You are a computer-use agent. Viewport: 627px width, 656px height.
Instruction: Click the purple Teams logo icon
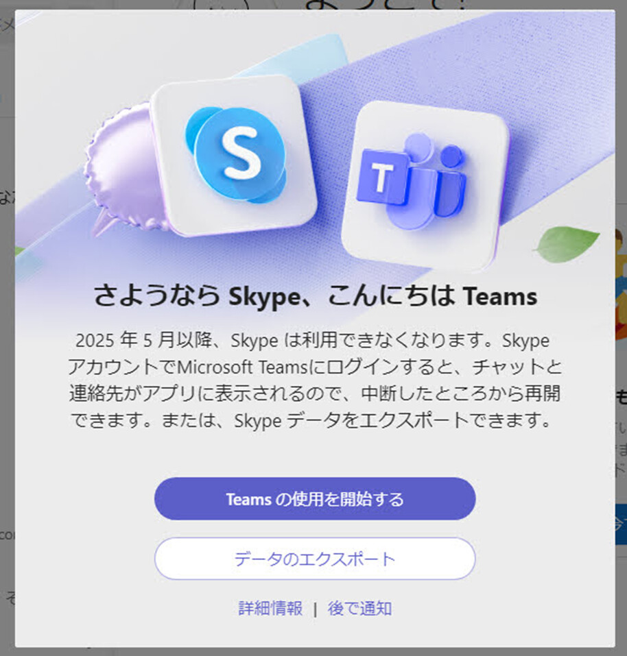point(412,181)
